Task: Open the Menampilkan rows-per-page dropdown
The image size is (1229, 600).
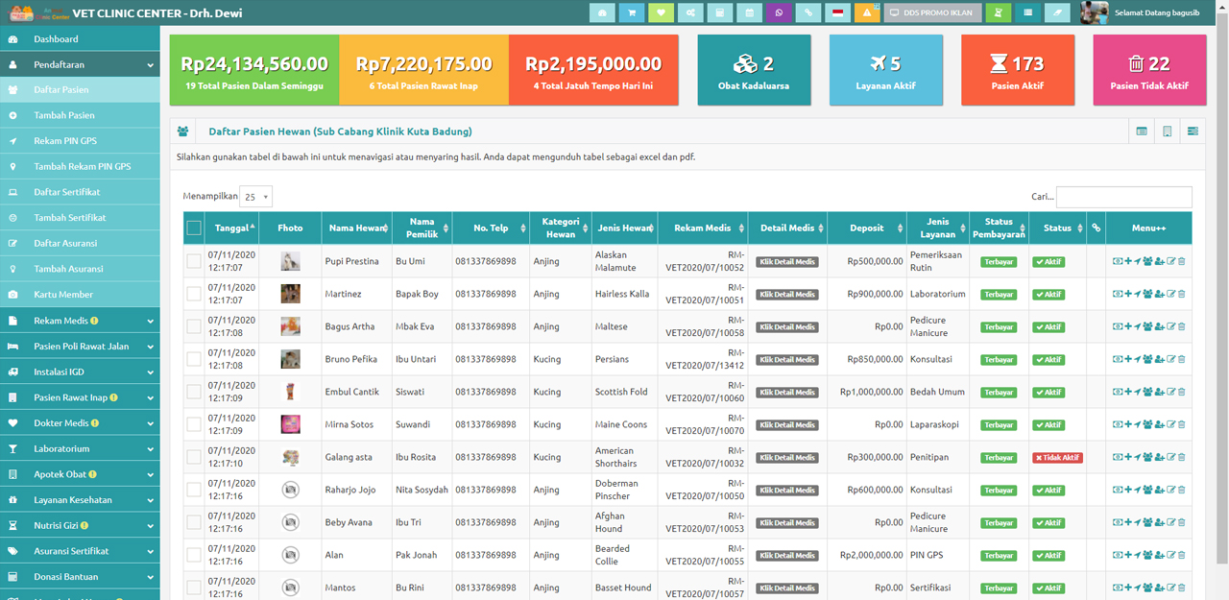Action: click(255, 197)
